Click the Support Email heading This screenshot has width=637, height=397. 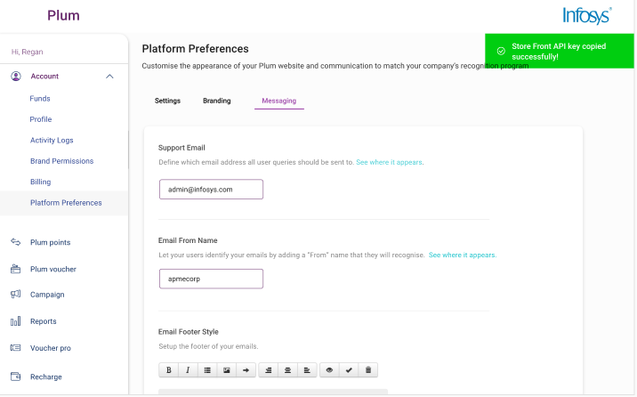(181, 148)
